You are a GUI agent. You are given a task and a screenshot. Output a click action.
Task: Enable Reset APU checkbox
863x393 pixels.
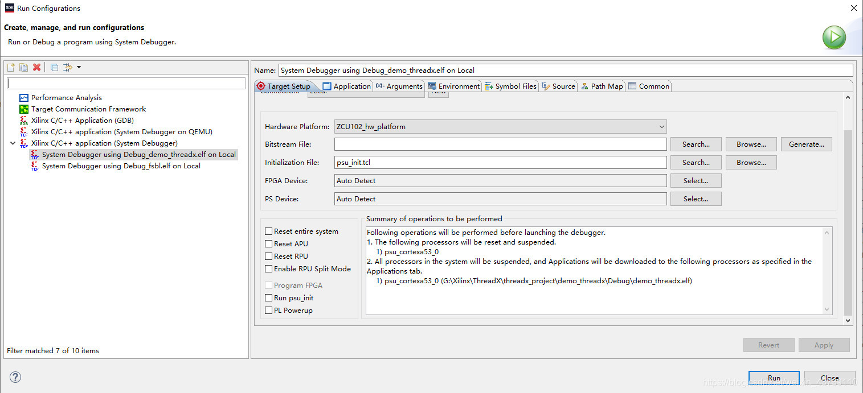[x=269, y=244]
